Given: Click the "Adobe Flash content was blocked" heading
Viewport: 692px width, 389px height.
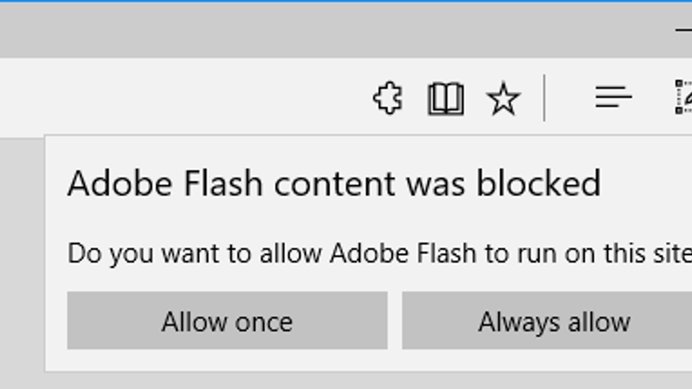Looking at the screenshot, I should click(334, 184).
